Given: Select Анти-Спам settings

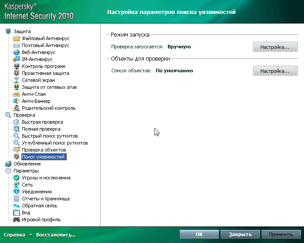Looking at the screenshot, I should click(x=34, y=94).
